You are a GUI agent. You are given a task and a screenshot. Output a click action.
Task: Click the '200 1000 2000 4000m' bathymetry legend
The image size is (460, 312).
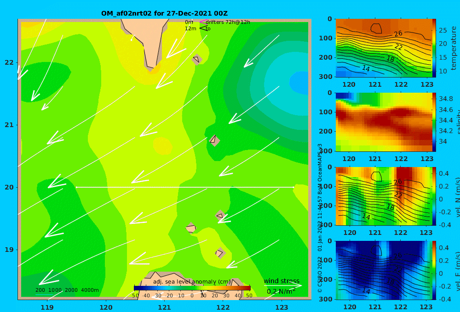coord(67,290)
